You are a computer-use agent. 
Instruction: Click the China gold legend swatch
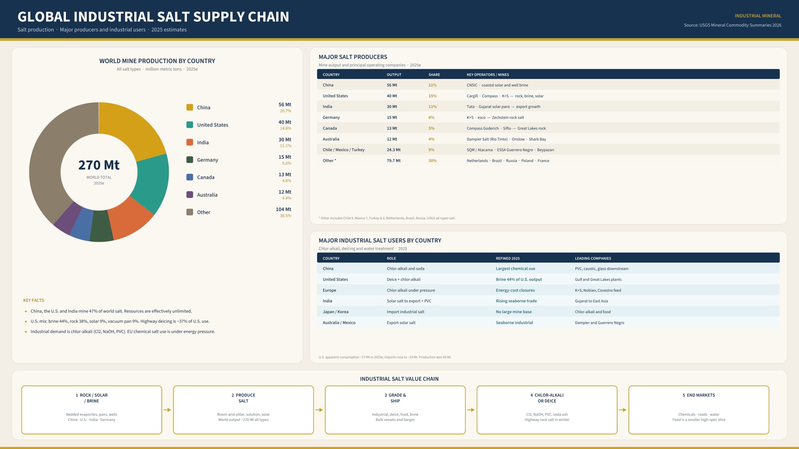tap(190, 107)
